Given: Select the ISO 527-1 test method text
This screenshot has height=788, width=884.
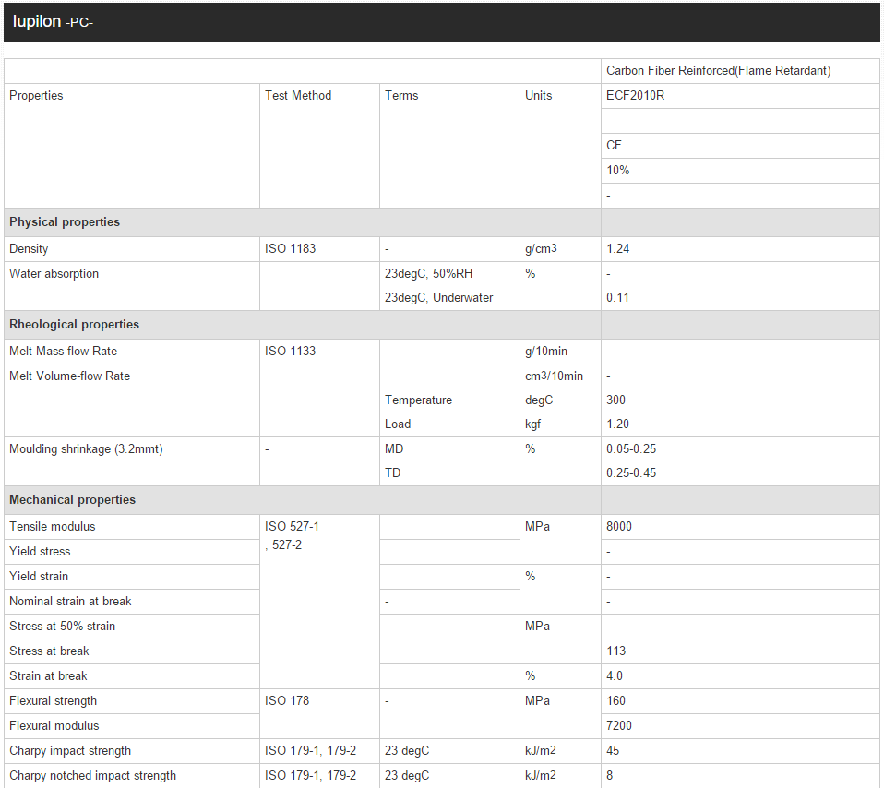Looking at the screenshot, I should click(x=292, y=526).
